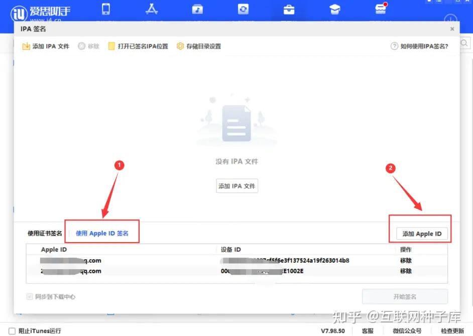Click the greyed Remove toolbar item

(x=88, y=46)
